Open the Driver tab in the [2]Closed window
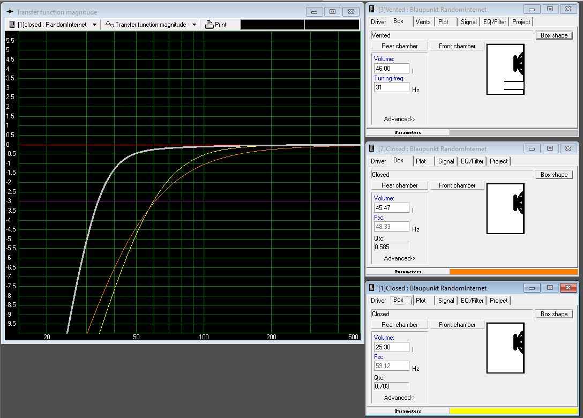583x418 pixels. pyautogui.click(x=378, y=161)
